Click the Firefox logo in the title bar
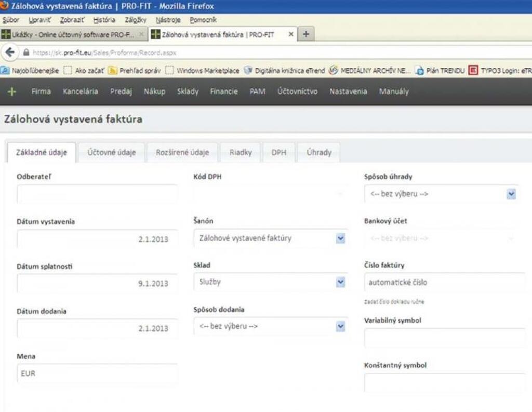 pyautogui.click(x=4, y=6)
